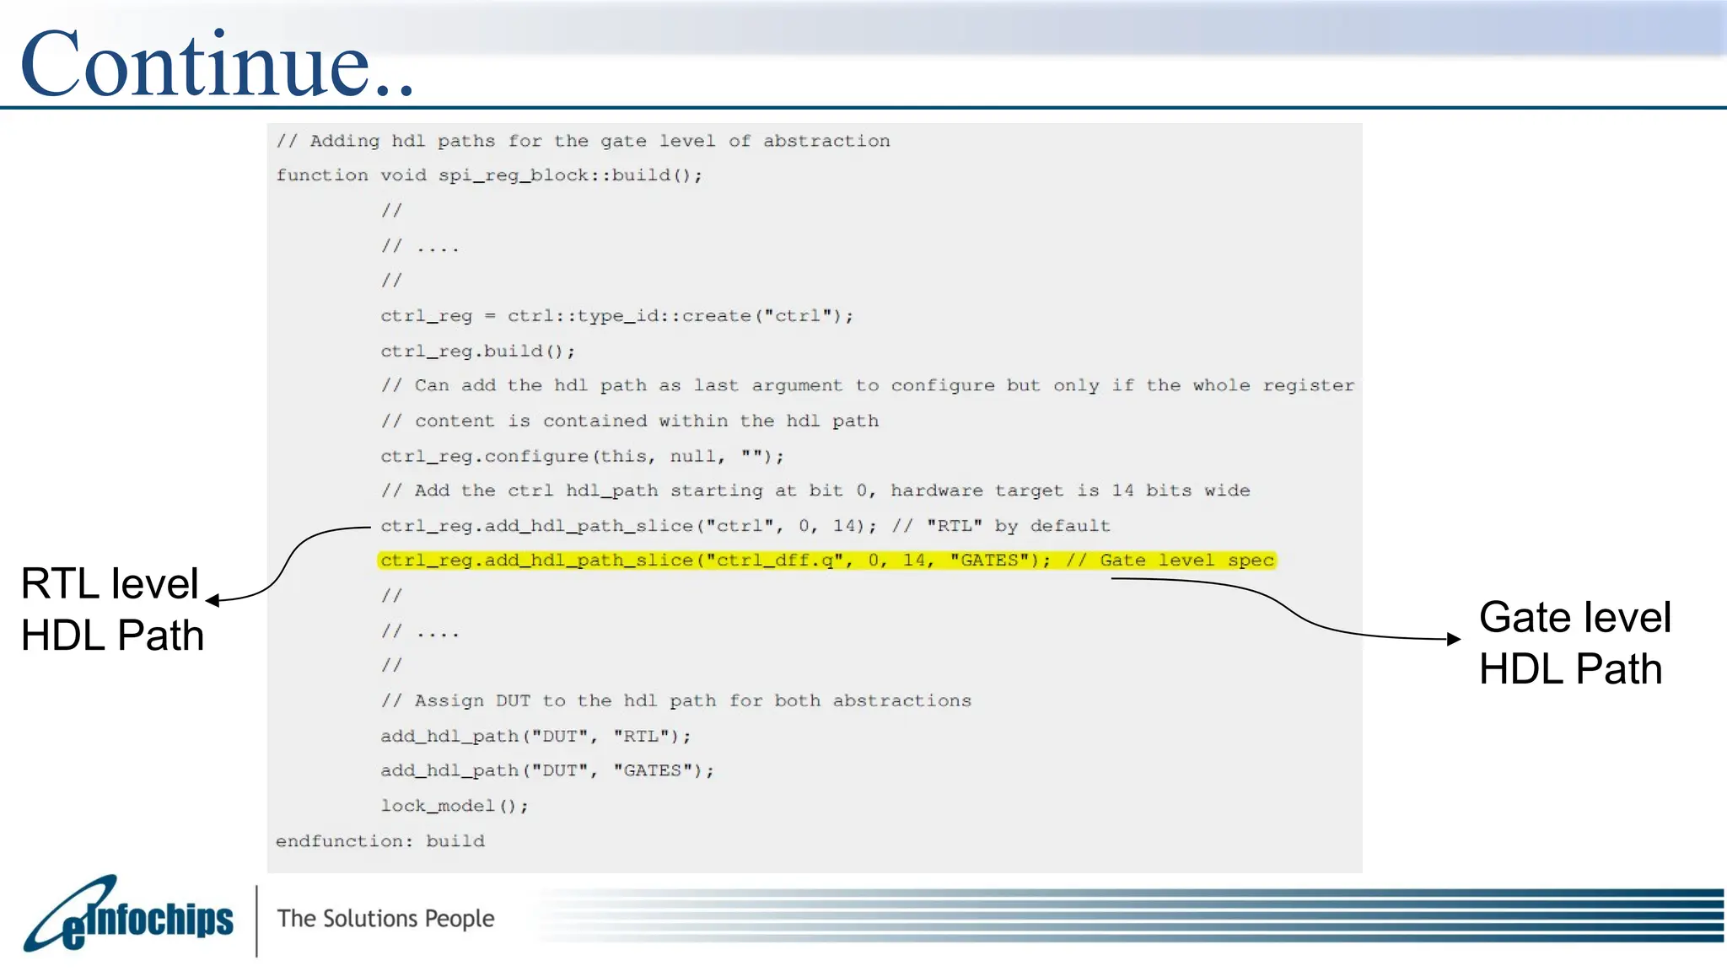1727x971 pixels.
Task: Click the 'Can add the hdl path as last argument' comment
Action: coord(868,386)
